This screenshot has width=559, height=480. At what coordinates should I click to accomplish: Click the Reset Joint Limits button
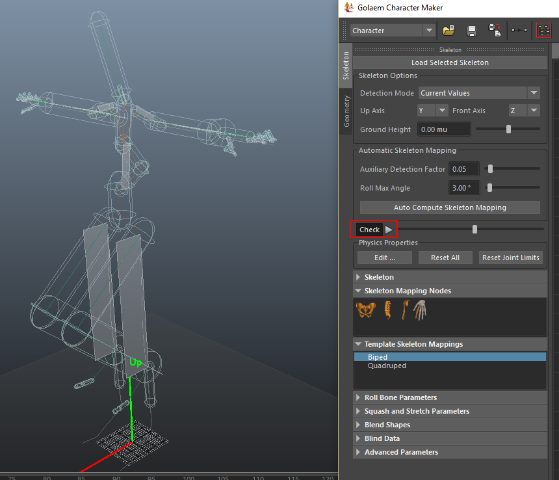[510, 258]
